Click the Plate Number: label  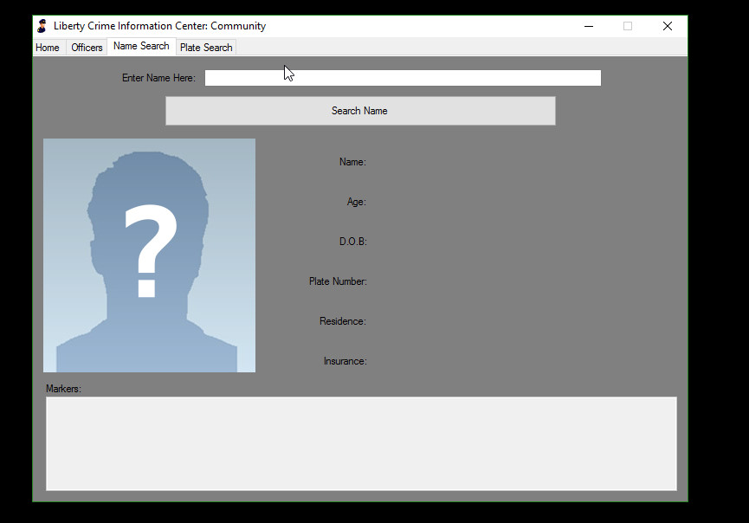(x=338, y=281)
